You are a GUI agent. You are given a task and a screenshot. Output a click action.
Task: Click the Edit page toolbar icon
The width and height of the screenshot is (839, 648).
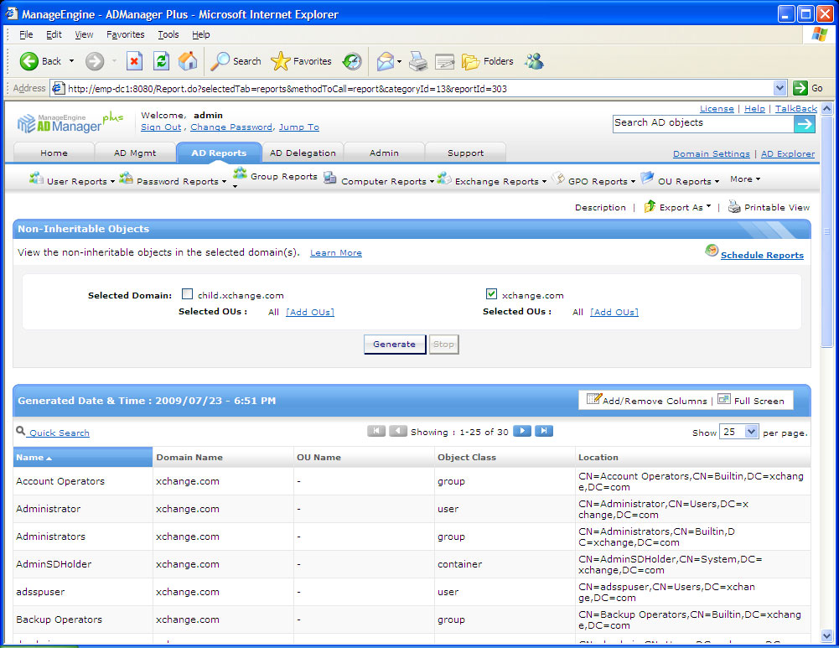445,61
